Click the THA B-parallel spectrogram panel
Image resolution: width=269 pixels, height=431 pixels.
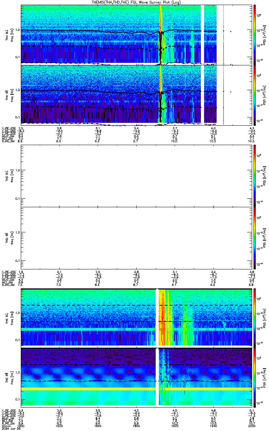pyautogui.click(x=136, y=94)
